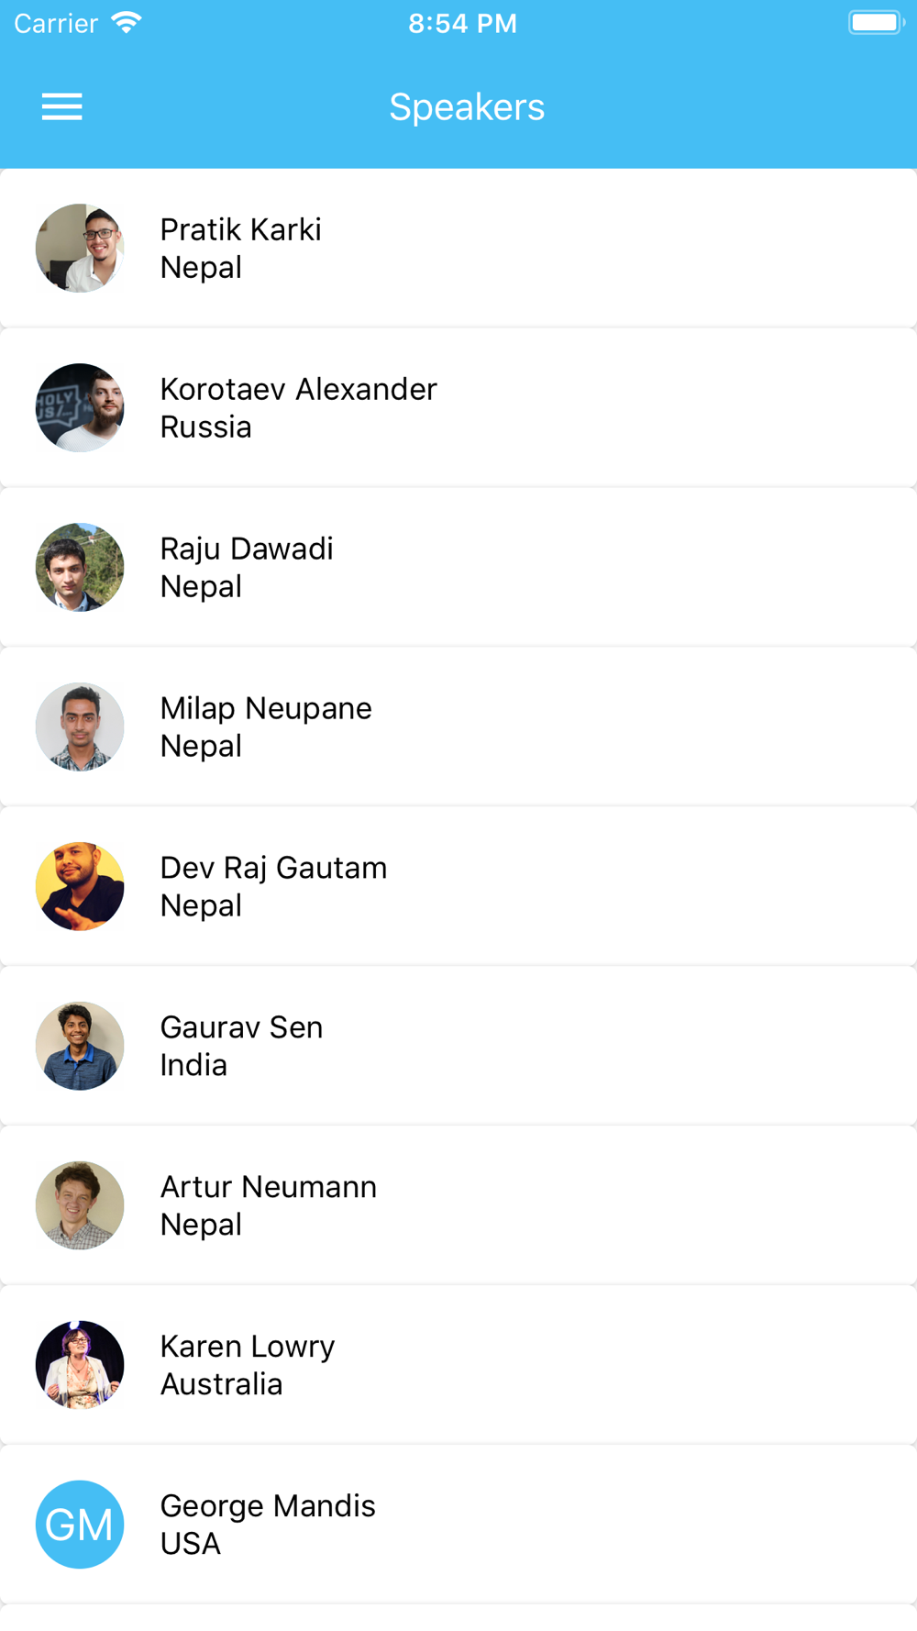Viewport: 917px width, 1631px height.
Task: Open the hamburger navigation menu
Action: (62, 107)
